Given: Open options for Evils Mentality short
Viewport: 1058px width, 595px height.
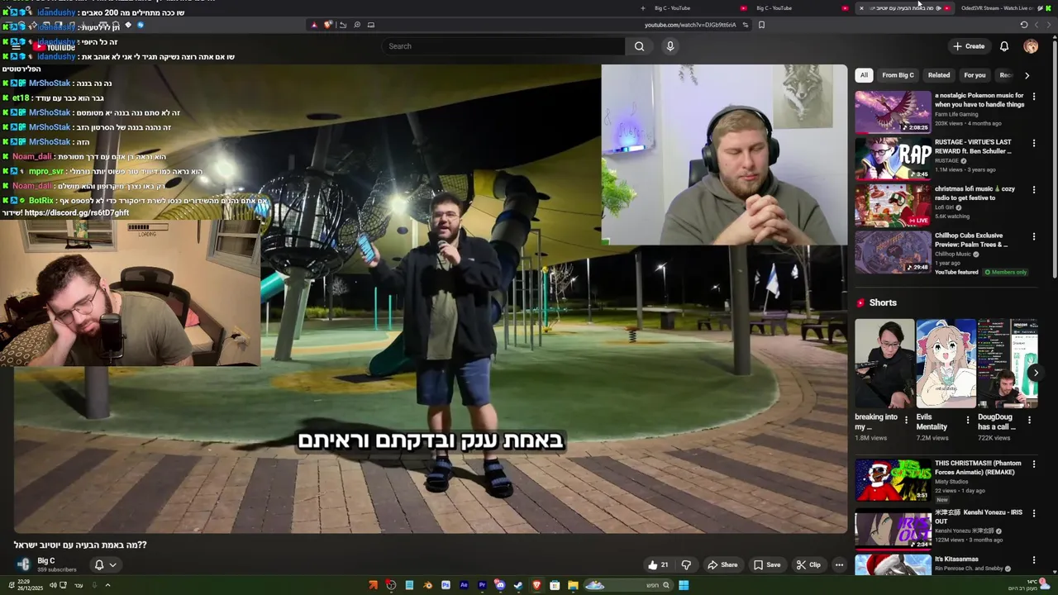Looking at the screenshot, I should pos(968,420).
